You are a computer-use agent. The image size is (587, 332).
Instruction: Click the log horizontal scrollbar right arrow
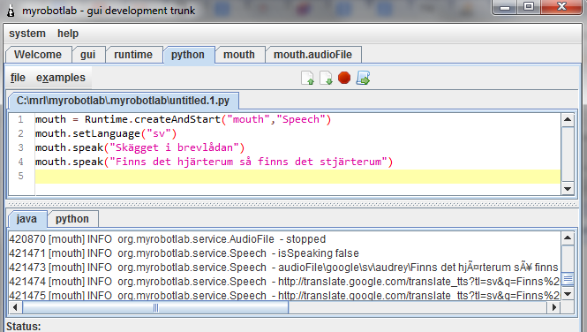553,307
